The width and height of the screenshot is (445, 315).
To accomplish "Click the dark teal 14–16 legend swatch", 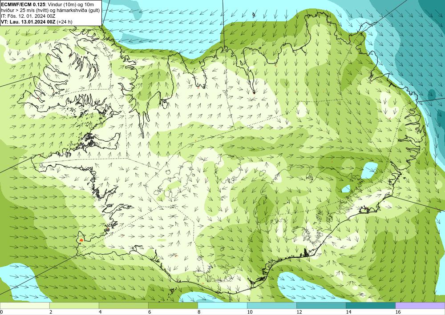I will [x=370, y=306].
